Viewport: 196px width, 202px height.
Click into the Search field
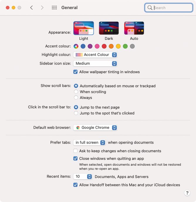(x=169, y=8)
